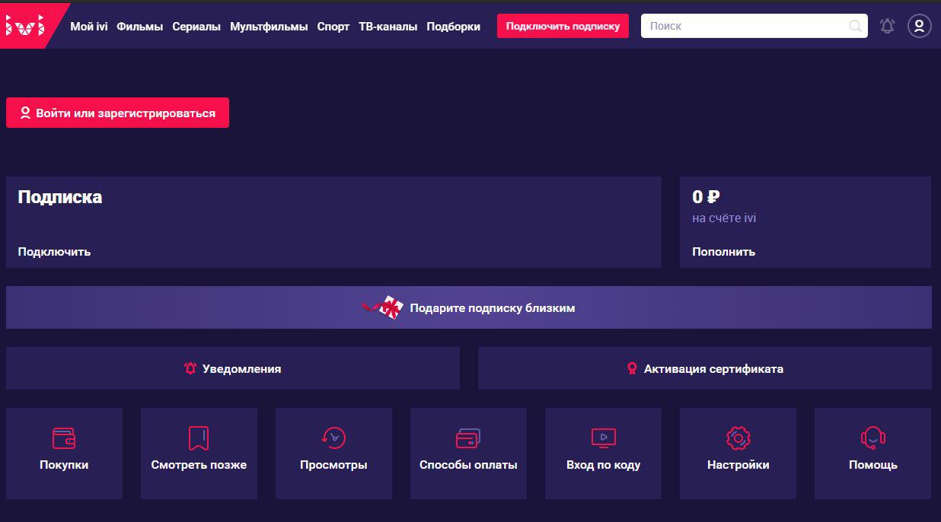The image size is (941, 522).
Task: Click the Подключить подписку button
Action: (563, 26)
